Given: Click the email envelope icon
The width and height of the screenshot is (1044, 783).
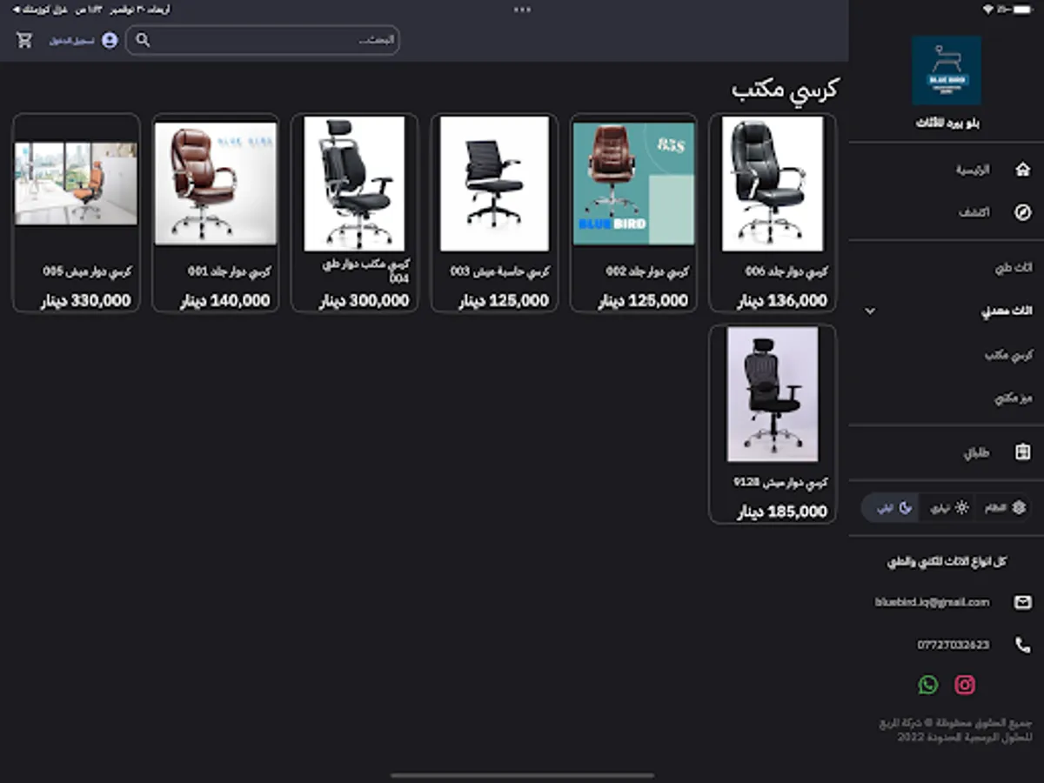Looking at the screenshot, I should tap(1023, 602).
